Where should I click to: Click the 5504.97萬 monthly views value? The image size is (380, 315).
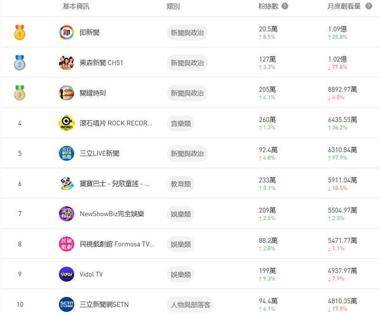tap(342, 210)
